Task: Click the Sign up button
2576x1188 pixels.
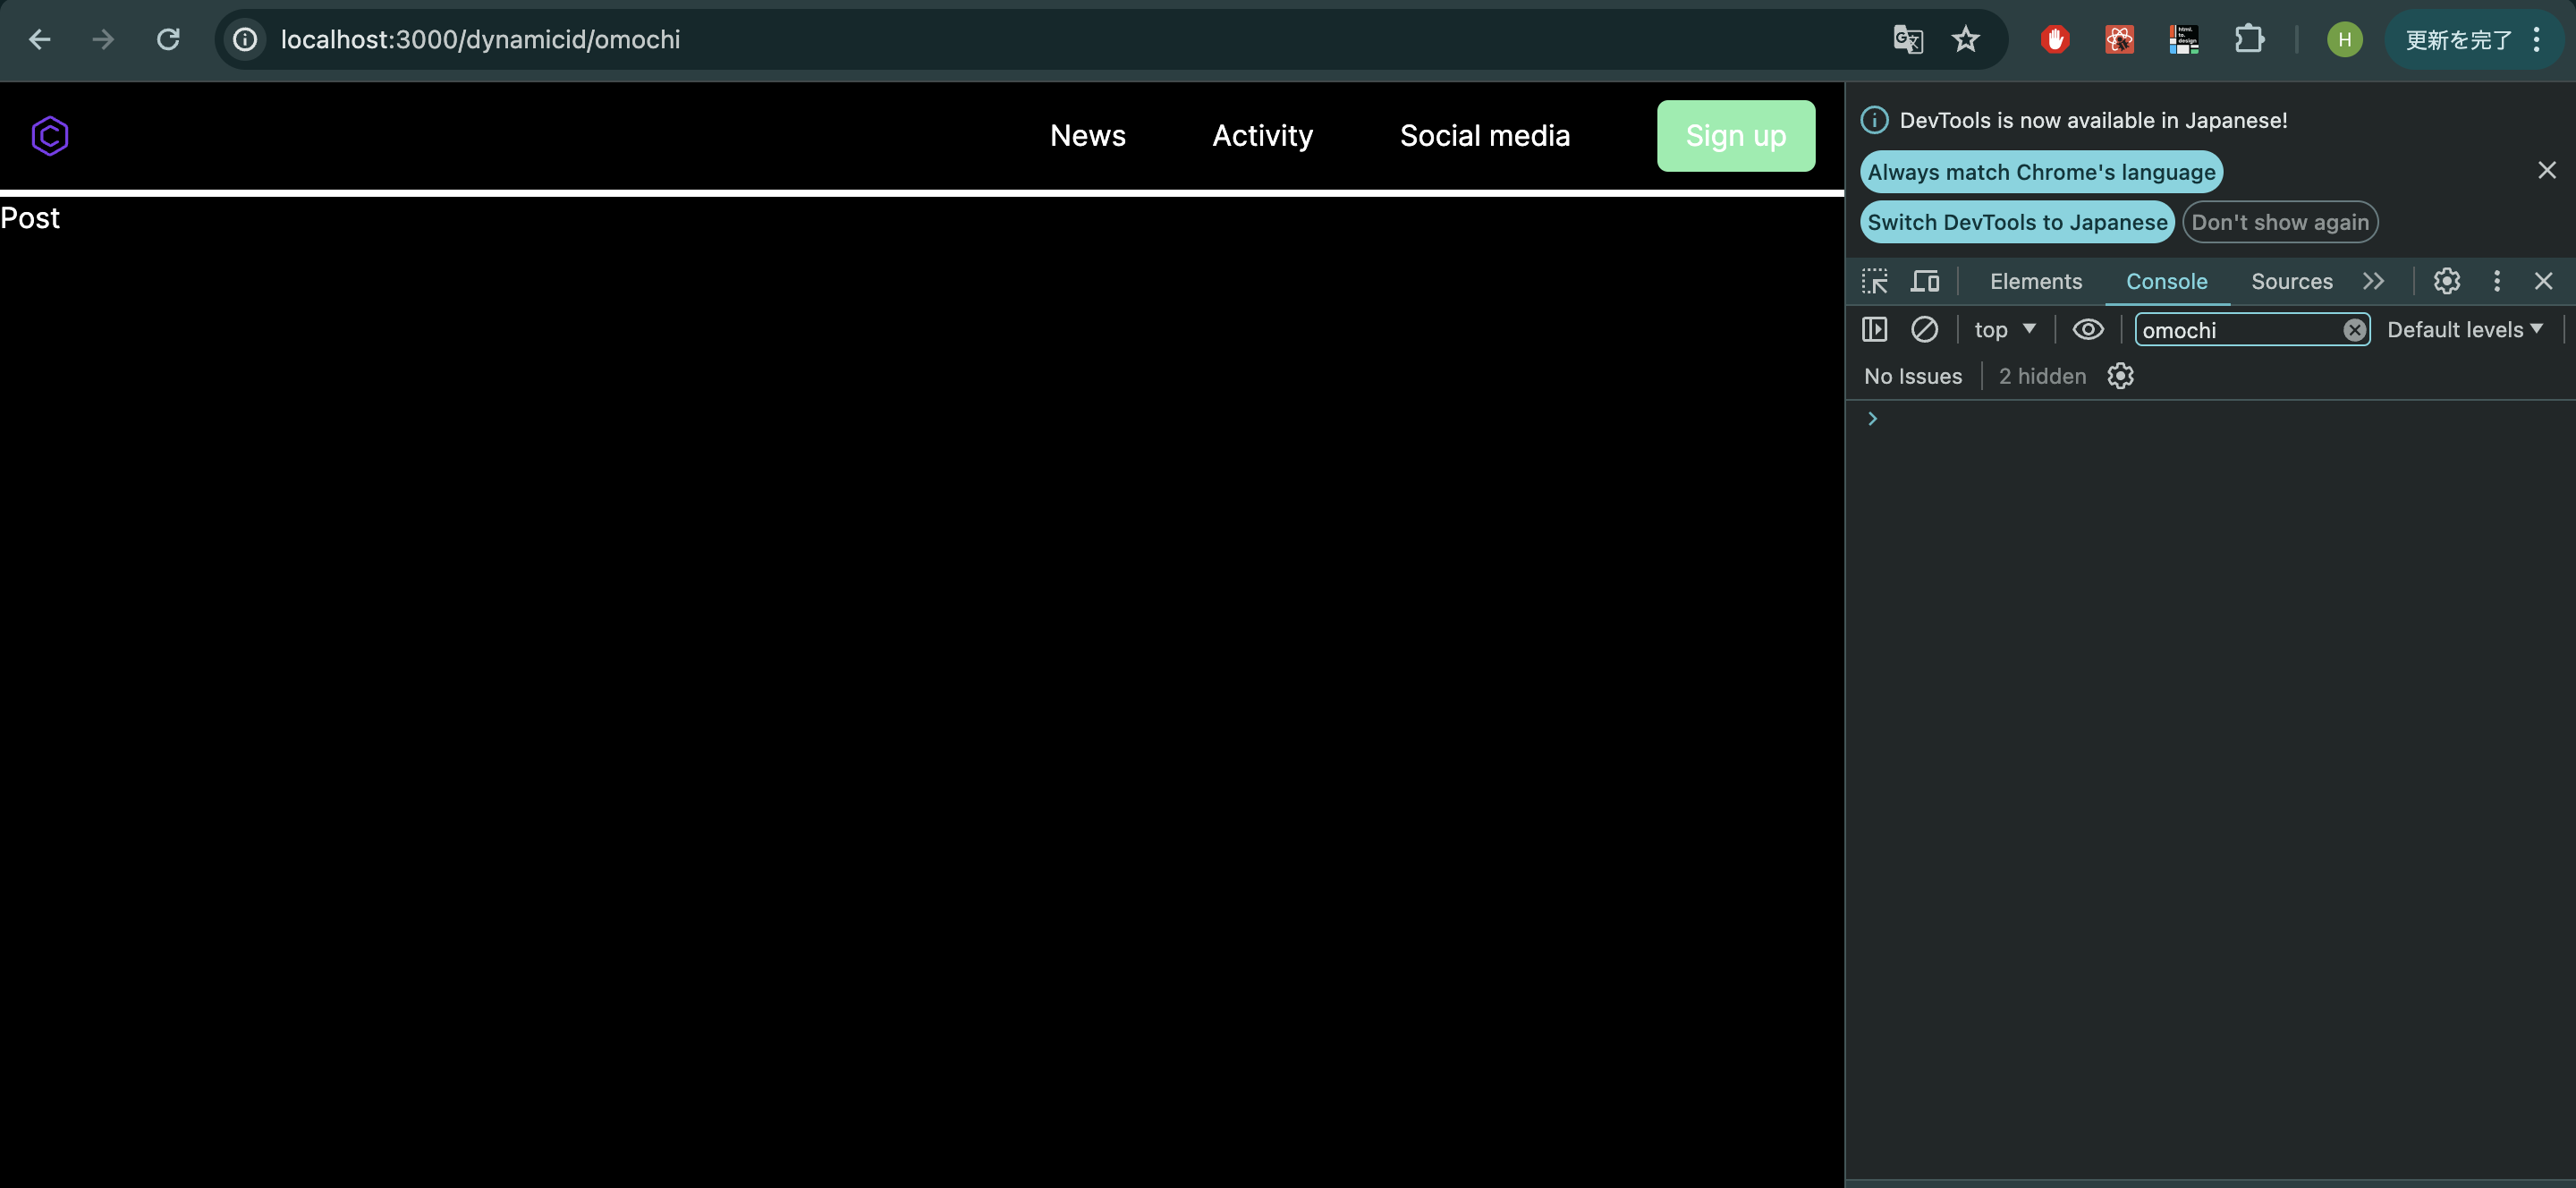Action: pos(1735,136)
